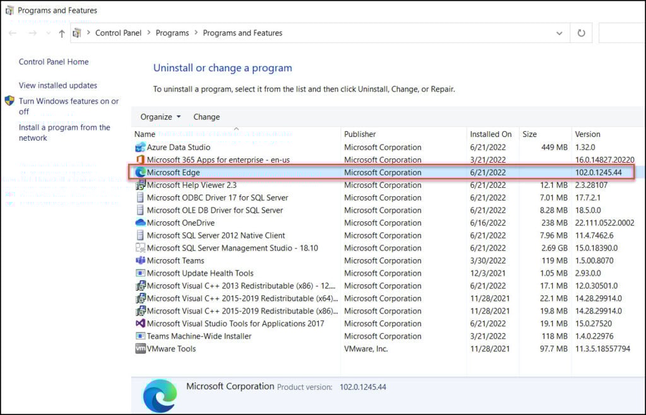Screen dimensions: 646x415
Task: Expand the address bar history dropdown
Action: click(559, 33)
